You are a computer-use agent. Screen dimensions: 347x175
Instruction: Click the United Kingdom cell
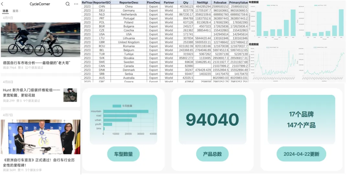coord(129,42)
